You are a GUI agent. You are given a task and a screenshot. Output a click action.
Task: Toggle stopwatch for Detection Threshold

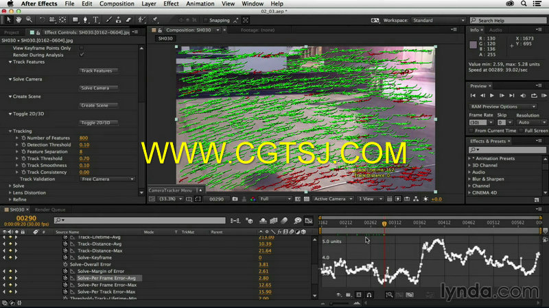pos(23,144)
